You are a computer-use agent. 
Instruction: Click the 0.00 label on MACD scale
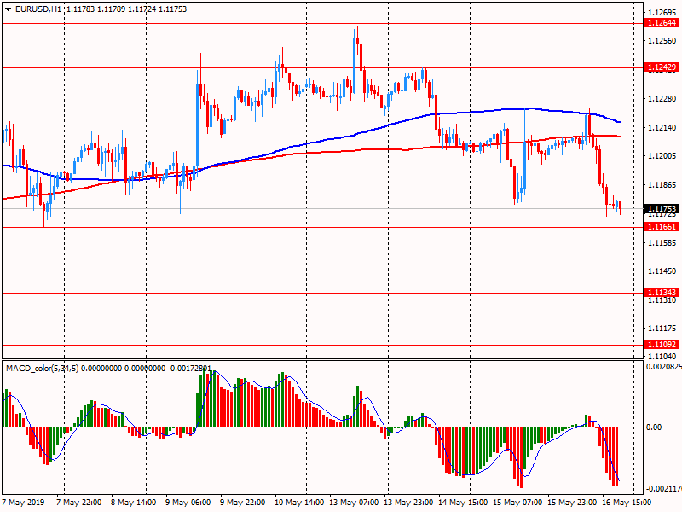(655, 427)
